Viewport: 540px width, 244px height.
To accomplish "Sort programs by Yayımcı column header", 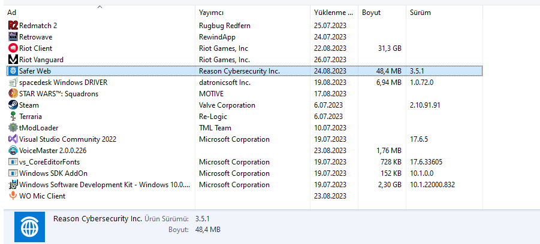I will click(x=212, y=13).
